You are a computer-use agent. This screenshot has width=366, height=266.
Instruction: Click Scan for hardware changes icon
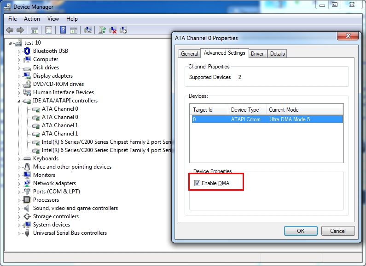pyautogui.click(x=88, y=30)
